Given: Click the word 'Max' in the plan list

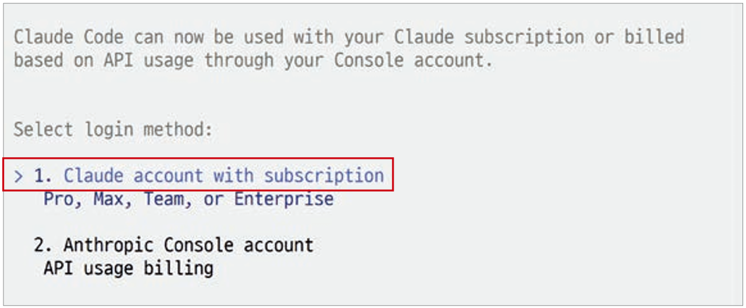Looking at the screenshot, I should [x=108, y=199].
